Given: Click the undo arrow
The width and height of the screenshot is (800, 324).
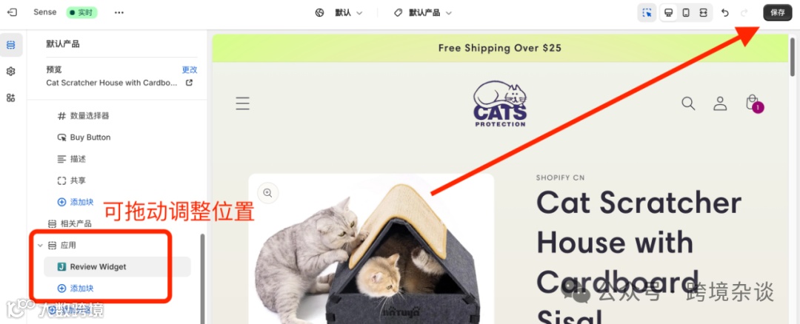Looking at the screenshot, I should pyautogui.click(x=724, y=13).
